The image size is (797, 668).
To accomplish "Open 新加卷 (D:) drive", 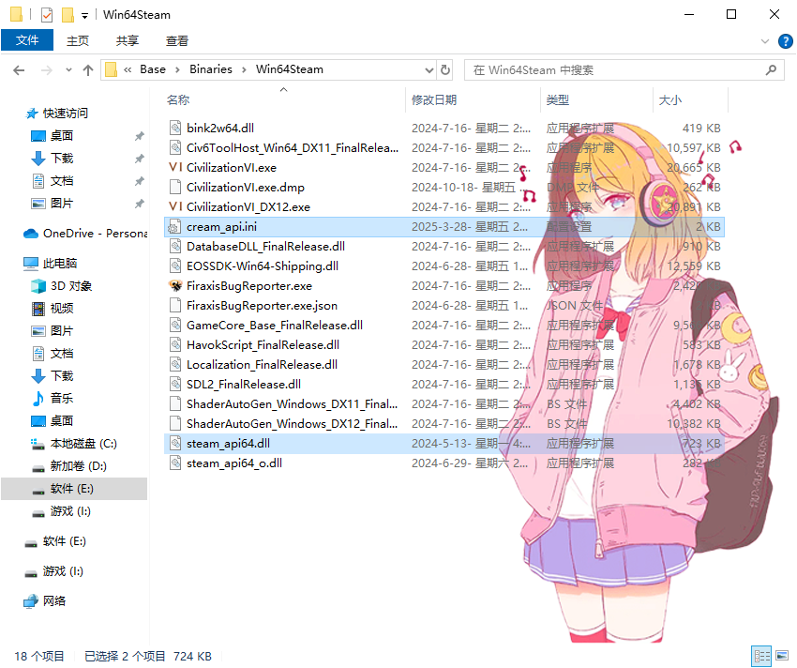I will pos(78,466).
